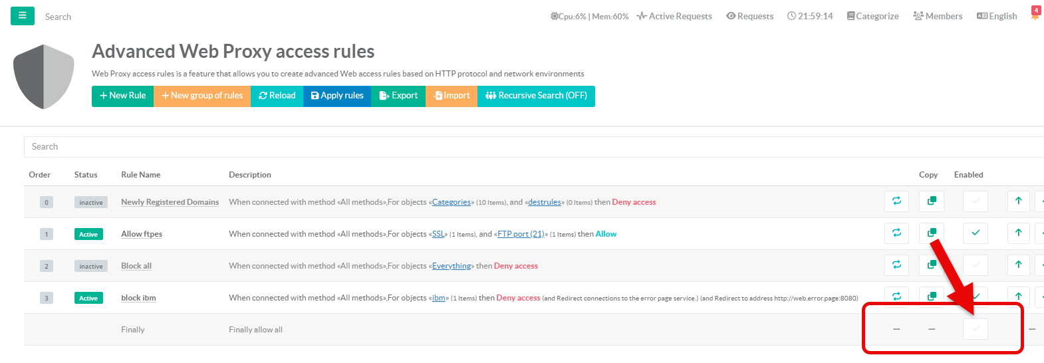Open the English language dropdown

(x=997, y=16)
